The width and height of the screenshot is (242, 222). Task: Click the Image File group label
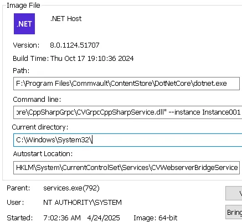23,6
